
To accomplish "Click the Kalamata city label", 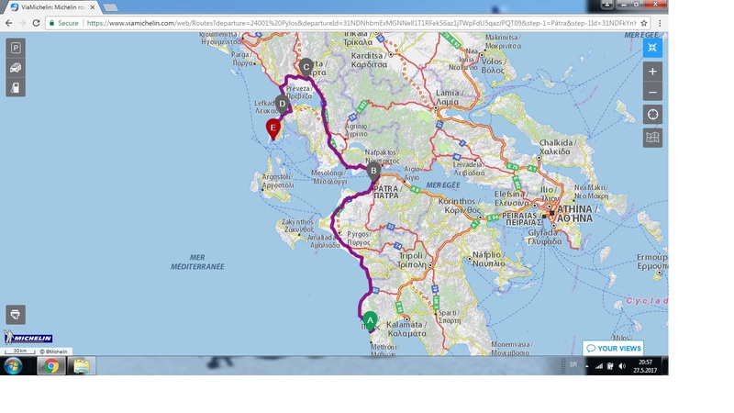I will (x=406, y=329).
